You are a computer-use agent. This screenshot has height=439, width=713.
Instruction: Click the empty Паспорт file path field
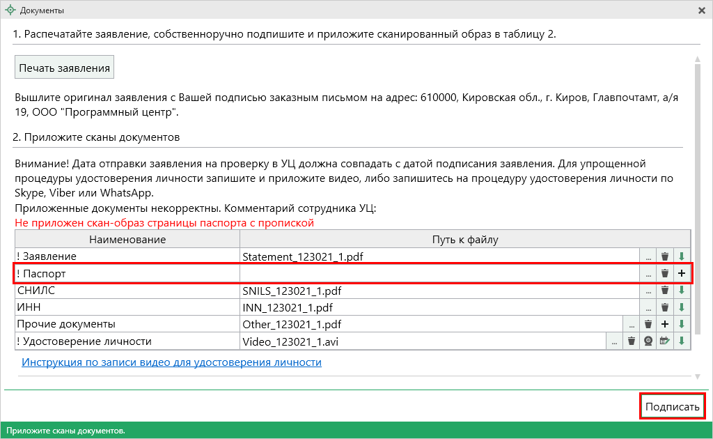tap(439, 274)
